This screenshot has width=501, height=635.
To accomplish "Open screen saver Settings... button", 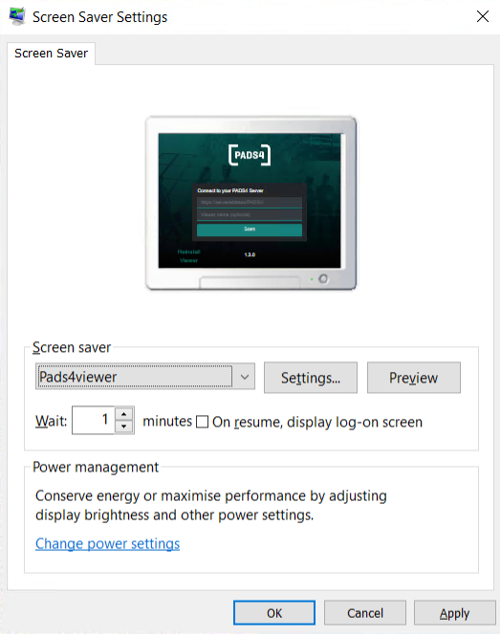I will tap(311, 378).
